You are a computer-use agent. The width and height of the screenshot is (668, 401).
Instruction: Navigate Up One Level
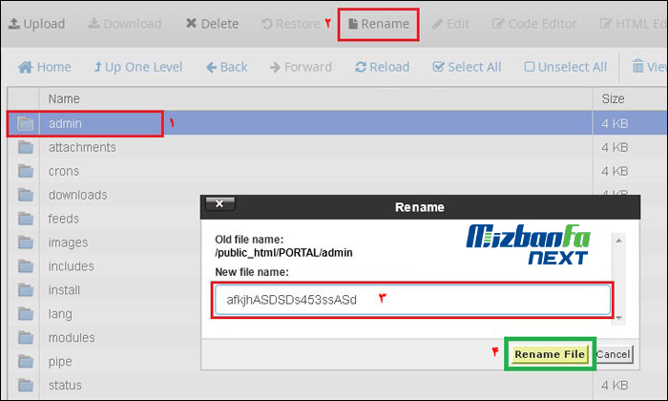point(137,67)
